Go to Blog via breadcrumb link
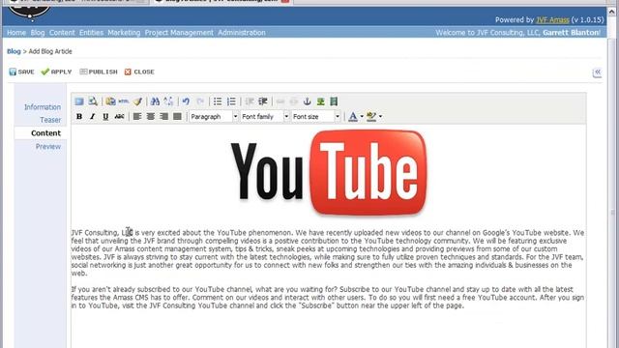Viewport: 619px width, 348px height. 14,51
